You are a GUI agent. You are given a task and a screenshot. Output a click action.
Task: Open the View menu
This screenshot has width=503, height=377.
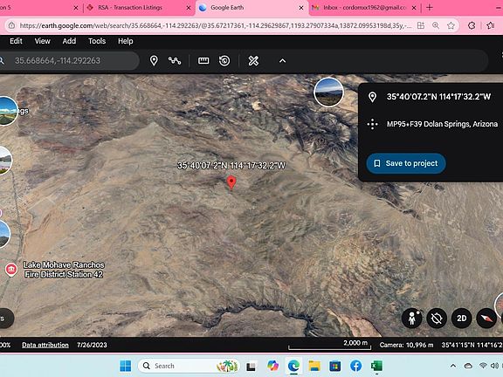pyautogui.click(x=42, y=41)
